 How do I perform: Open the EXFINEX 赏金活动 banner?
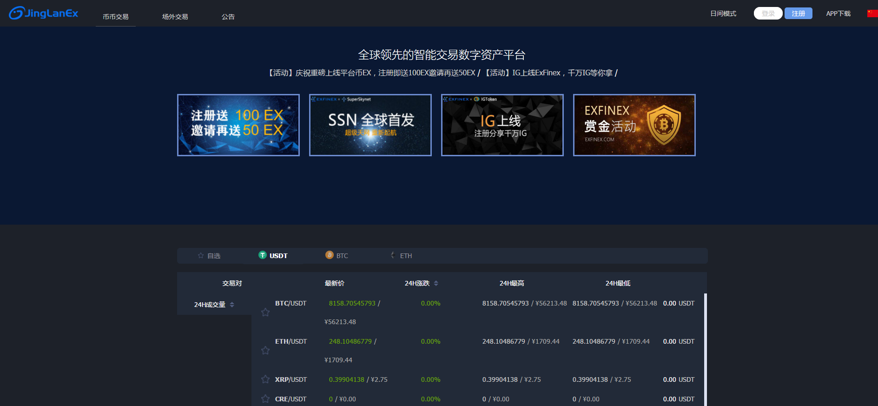click(x=634, y=125)
